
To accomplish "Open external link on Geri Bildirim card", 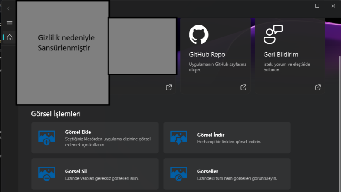I will tap(318, 87).
